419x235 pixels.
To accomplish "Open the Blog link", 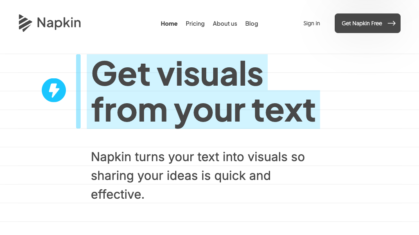I will [252, 24].
